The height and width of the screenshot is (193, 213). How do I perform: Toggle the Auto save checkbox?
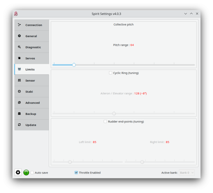32,172
